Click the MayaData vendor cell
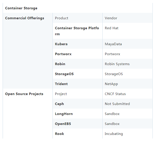 coord(113,44)
